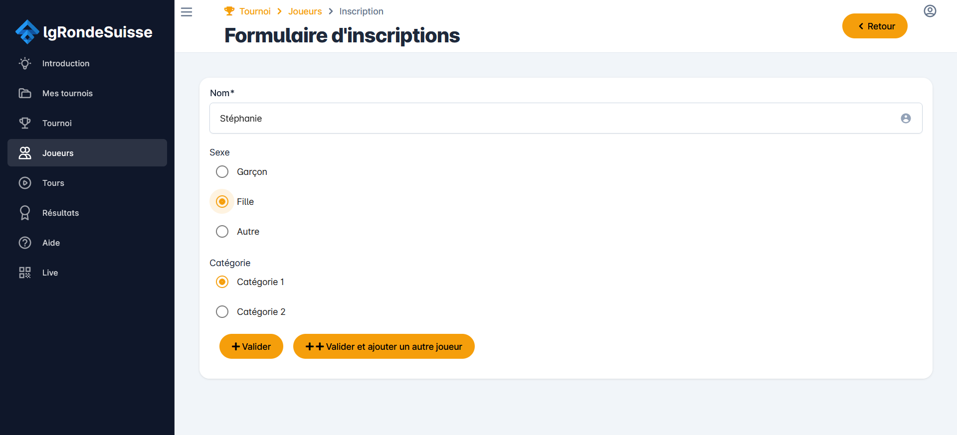Click the trophy icon in sidebar
The height and width of the screenshot is (435, 957).
pyautogui.click(x=25, y=123)
